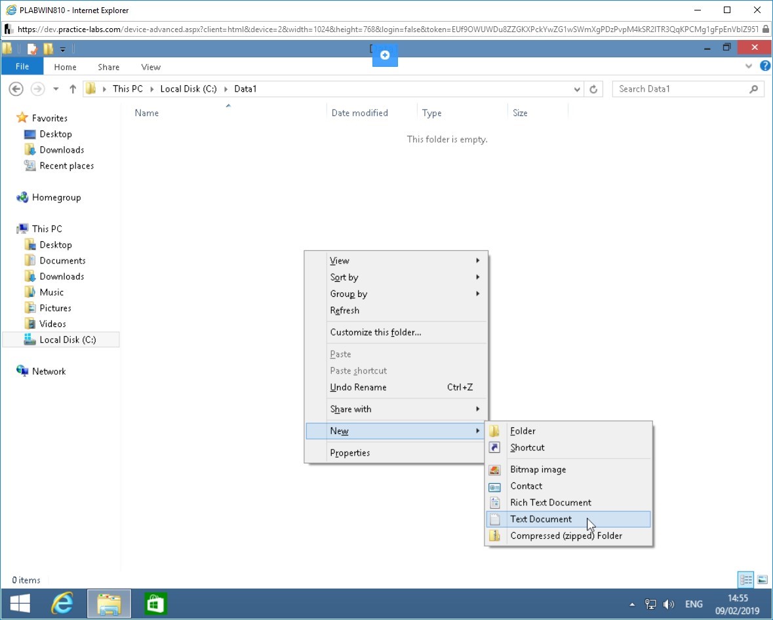Show hidden tray icons arrow

632,604
